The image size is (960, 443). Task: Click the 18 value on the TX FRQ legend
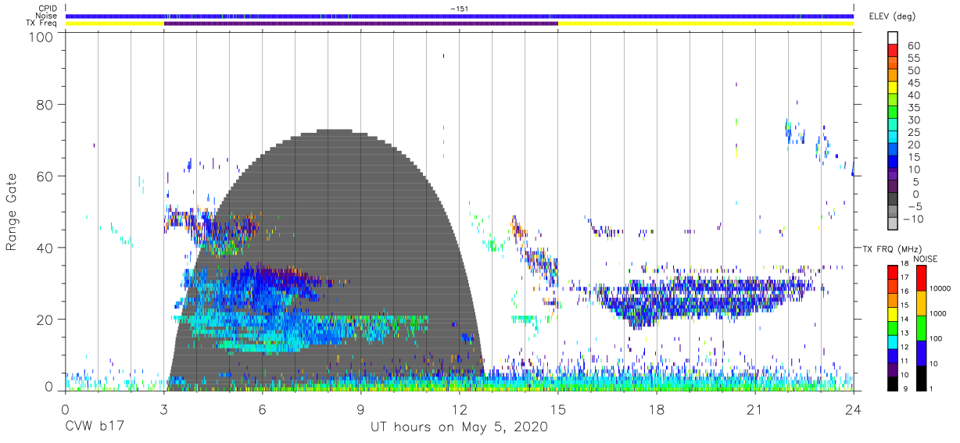[x=906, y=265]
